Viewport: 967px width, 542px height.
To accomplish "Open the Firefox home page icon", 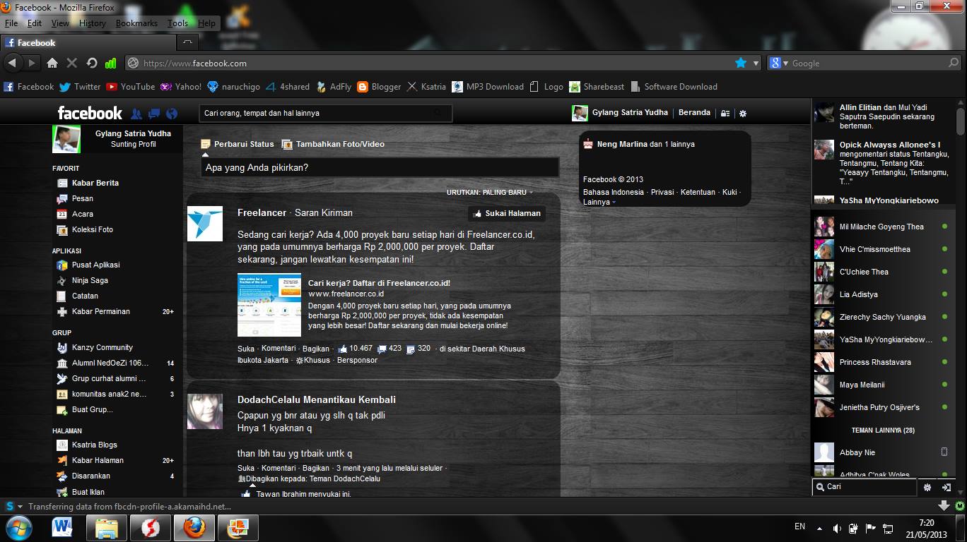I will coord(52,63).
